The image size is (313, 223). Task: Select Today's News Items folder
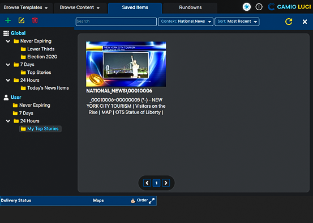point(45,88)
